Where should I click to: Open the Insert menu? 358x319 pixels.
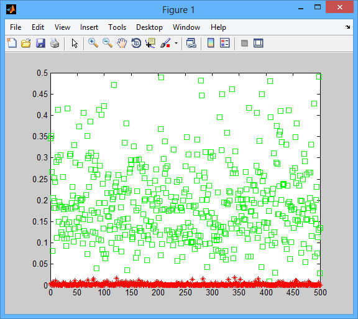pyautogui.click(x=89, y=27)
